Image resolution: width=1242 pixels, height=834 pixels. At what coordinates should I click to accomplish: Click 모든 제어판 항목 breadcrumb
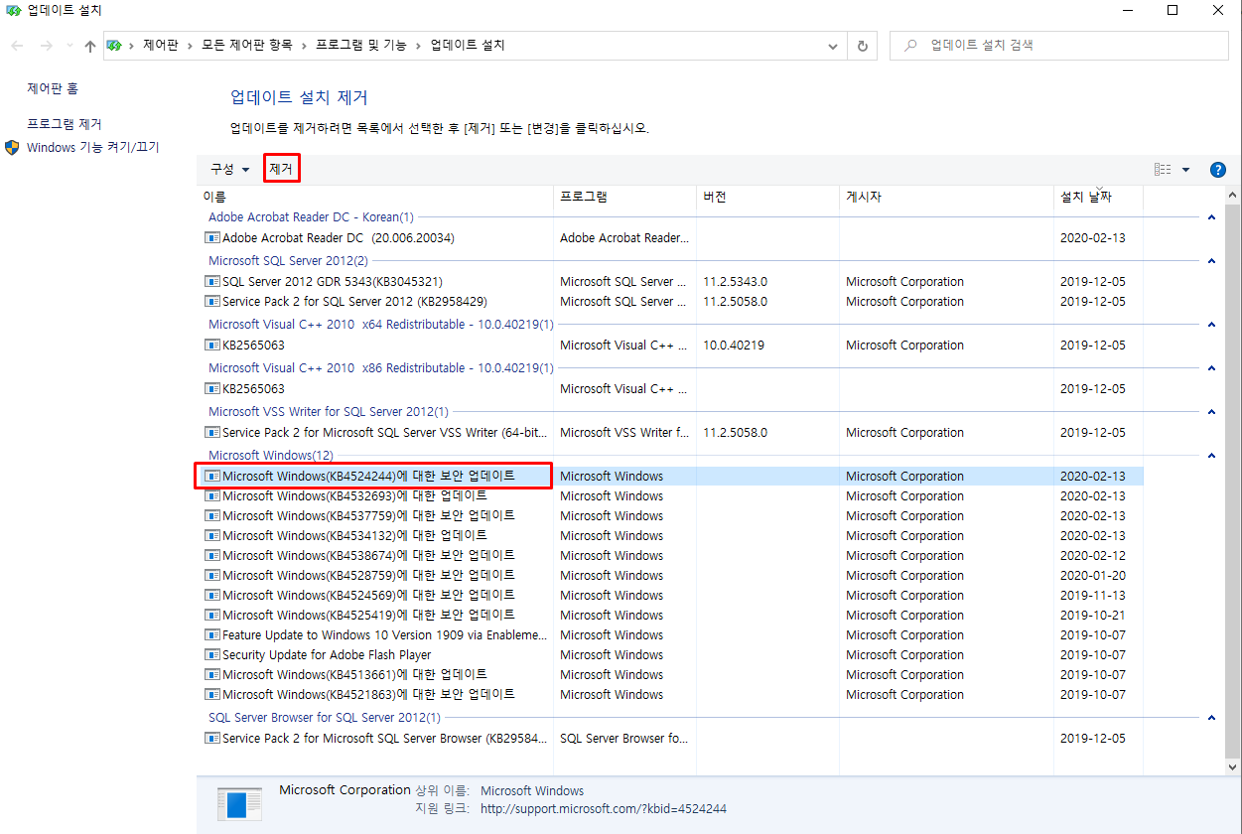point(246,46)
